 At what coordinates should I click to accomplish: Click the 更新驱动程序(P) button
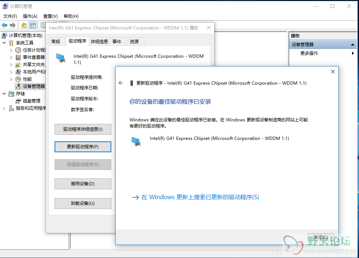coord(83,147)
